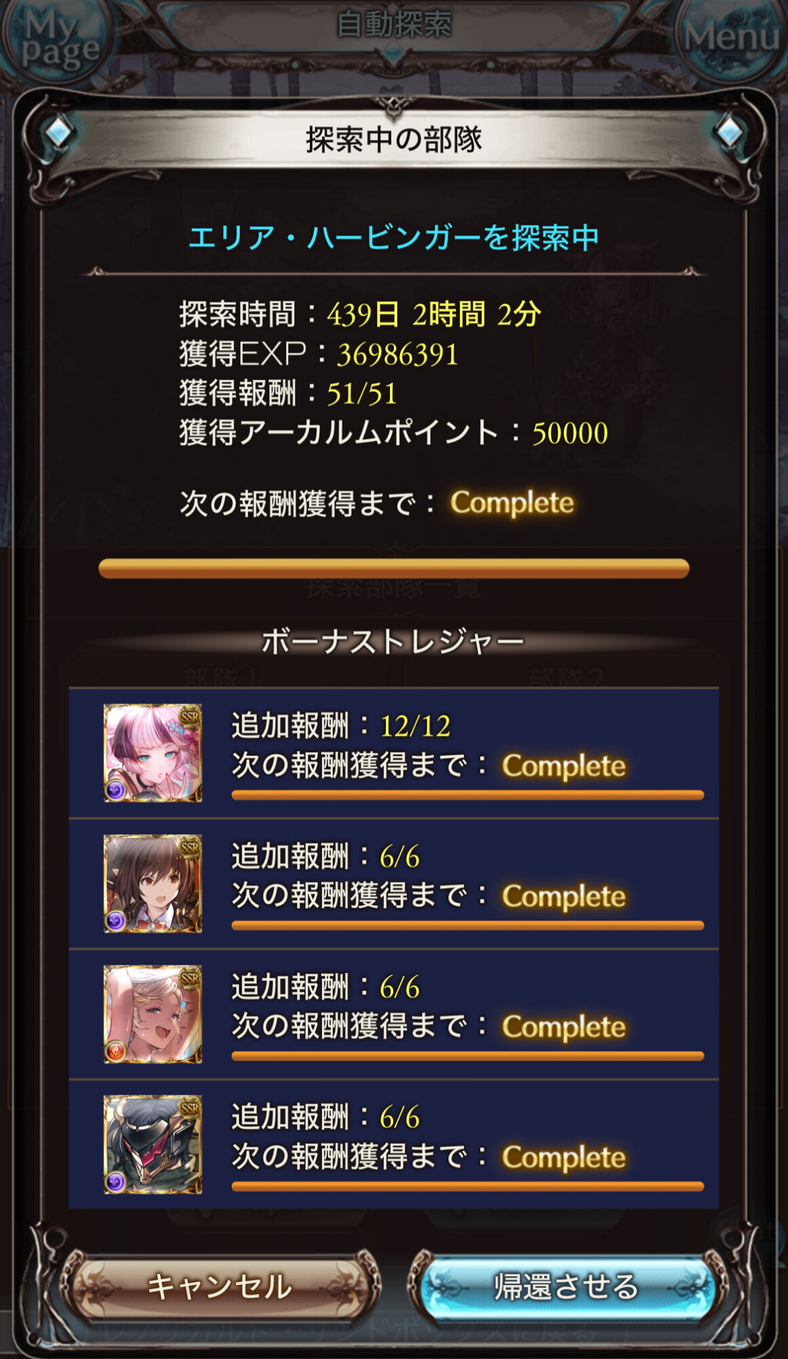This screenshot has height=1359, width=788.
Task: Click the 獲得アーカルムポイント 50000 value
Action: pyautogui.click(x=570, y=433)
